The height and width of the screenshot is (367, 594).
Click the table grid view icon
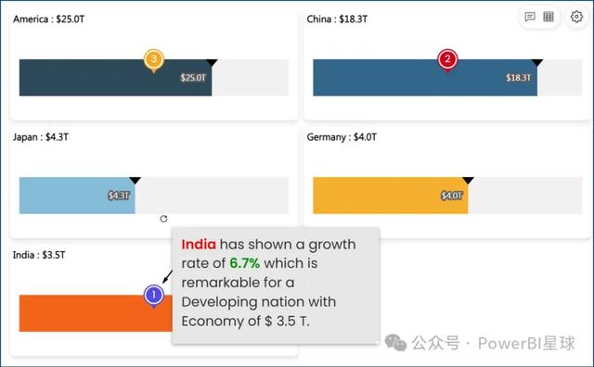(549, 17)
